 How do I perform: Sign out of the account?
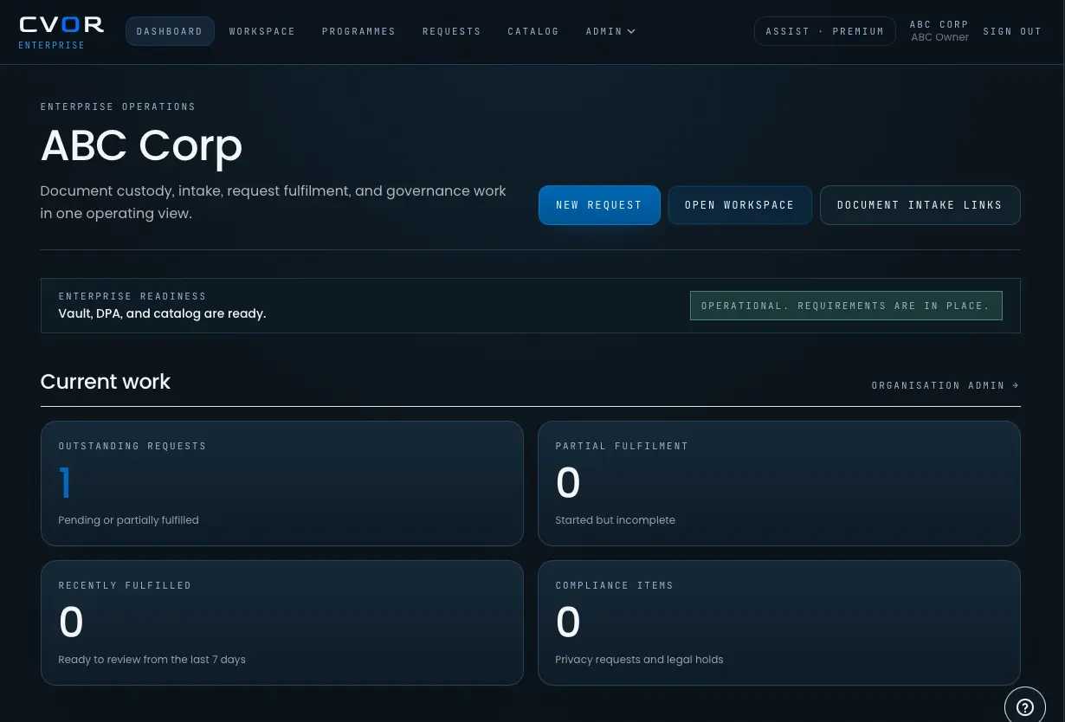coord(1012,31)
